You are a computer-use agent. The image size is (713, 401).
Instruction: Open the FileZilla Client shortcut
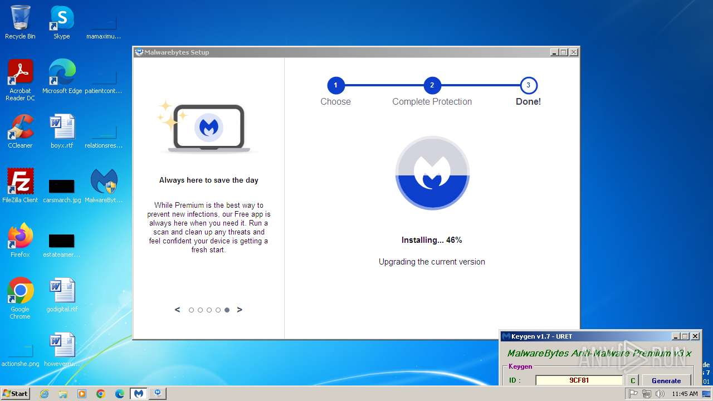(x=20, y=186)
